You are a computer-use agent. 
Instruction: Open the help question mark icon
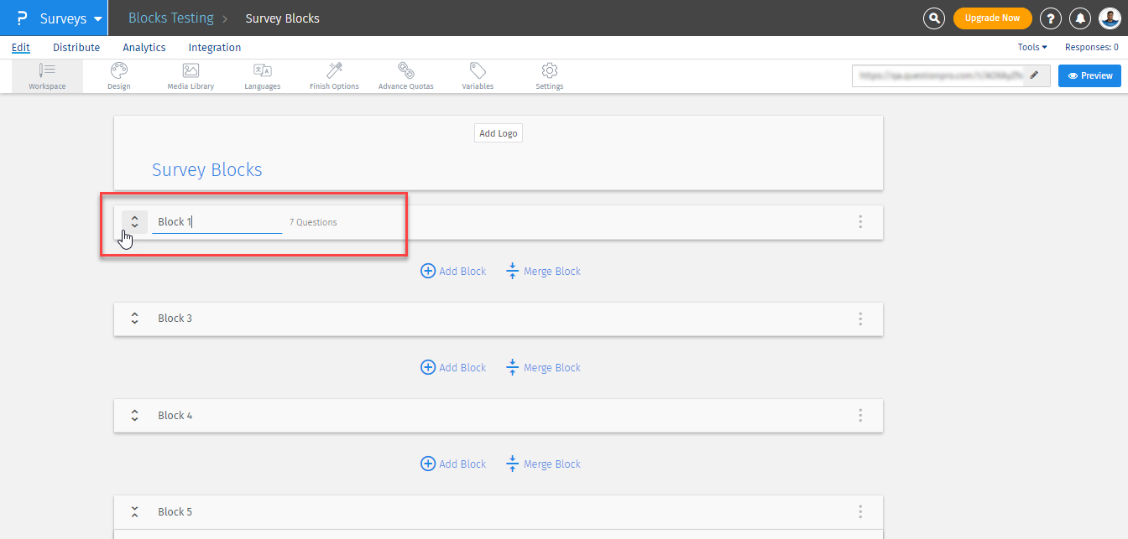(1050, 18)
